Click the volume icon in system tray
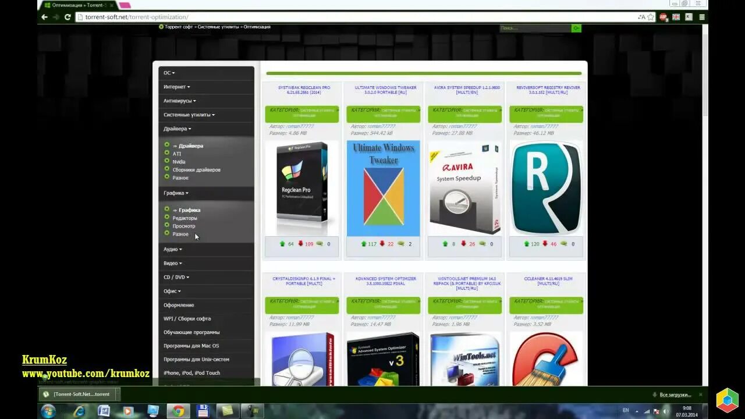 pos(665,411)
